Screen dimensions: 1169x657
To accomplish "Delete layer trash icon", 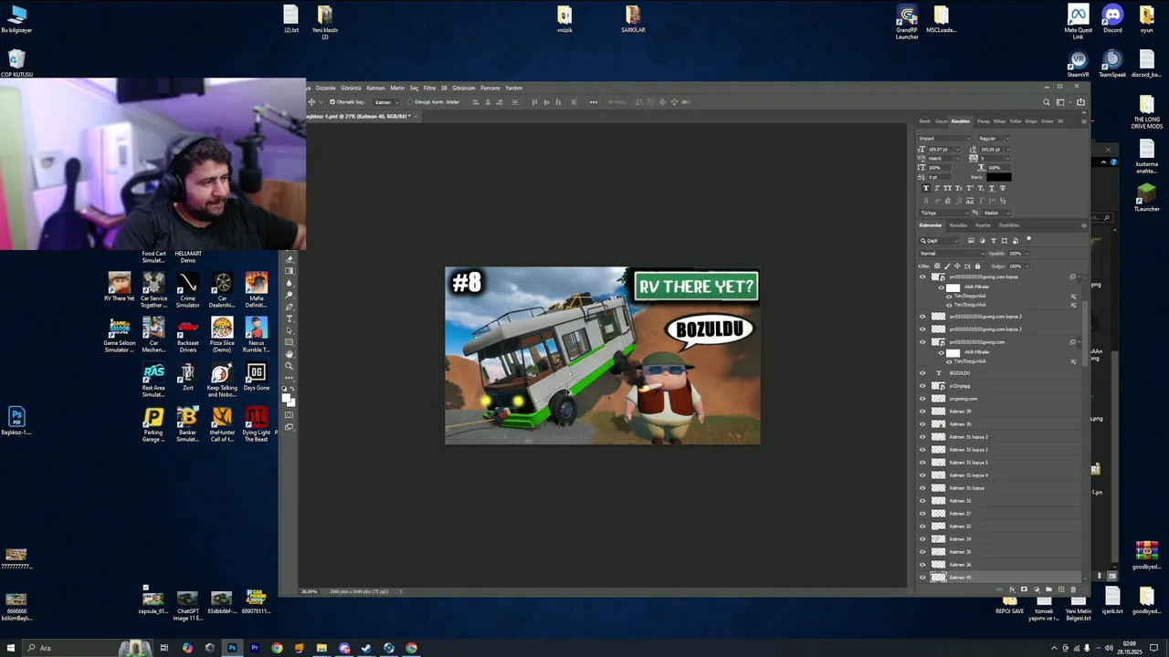I will [x=1073, y=589].
